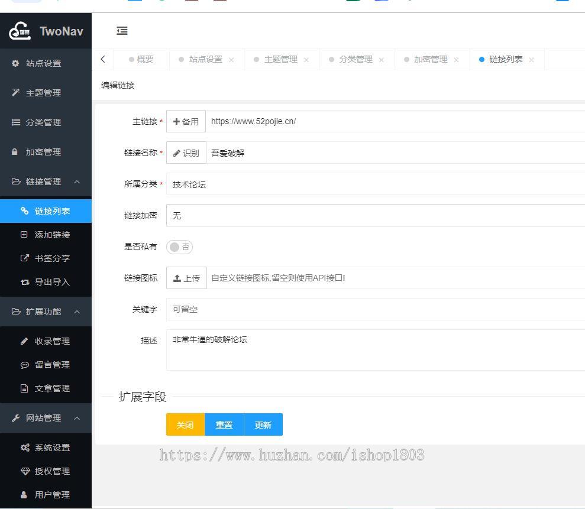Click the 描述 textarea
The width and height of the screenshot is (585, 509).
(x=376, y=350)
